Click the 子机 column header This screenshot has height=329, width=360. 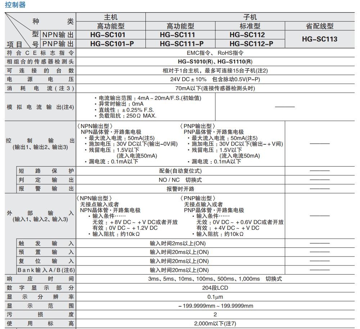(x=250, y=17)
